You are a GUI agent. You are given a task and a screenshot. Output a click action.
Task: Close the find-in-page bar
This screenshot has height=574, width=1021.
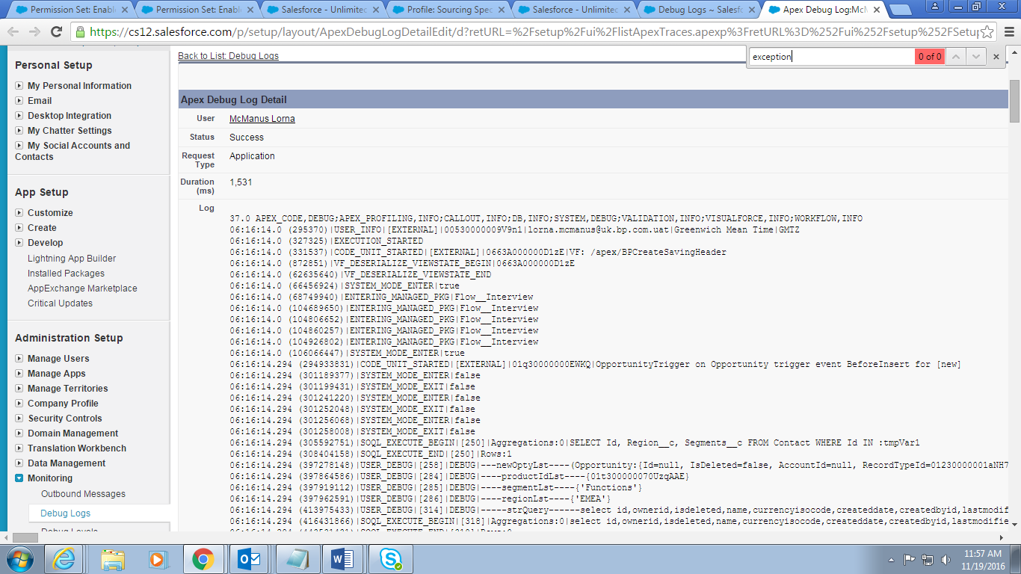[x=996, y=56]
